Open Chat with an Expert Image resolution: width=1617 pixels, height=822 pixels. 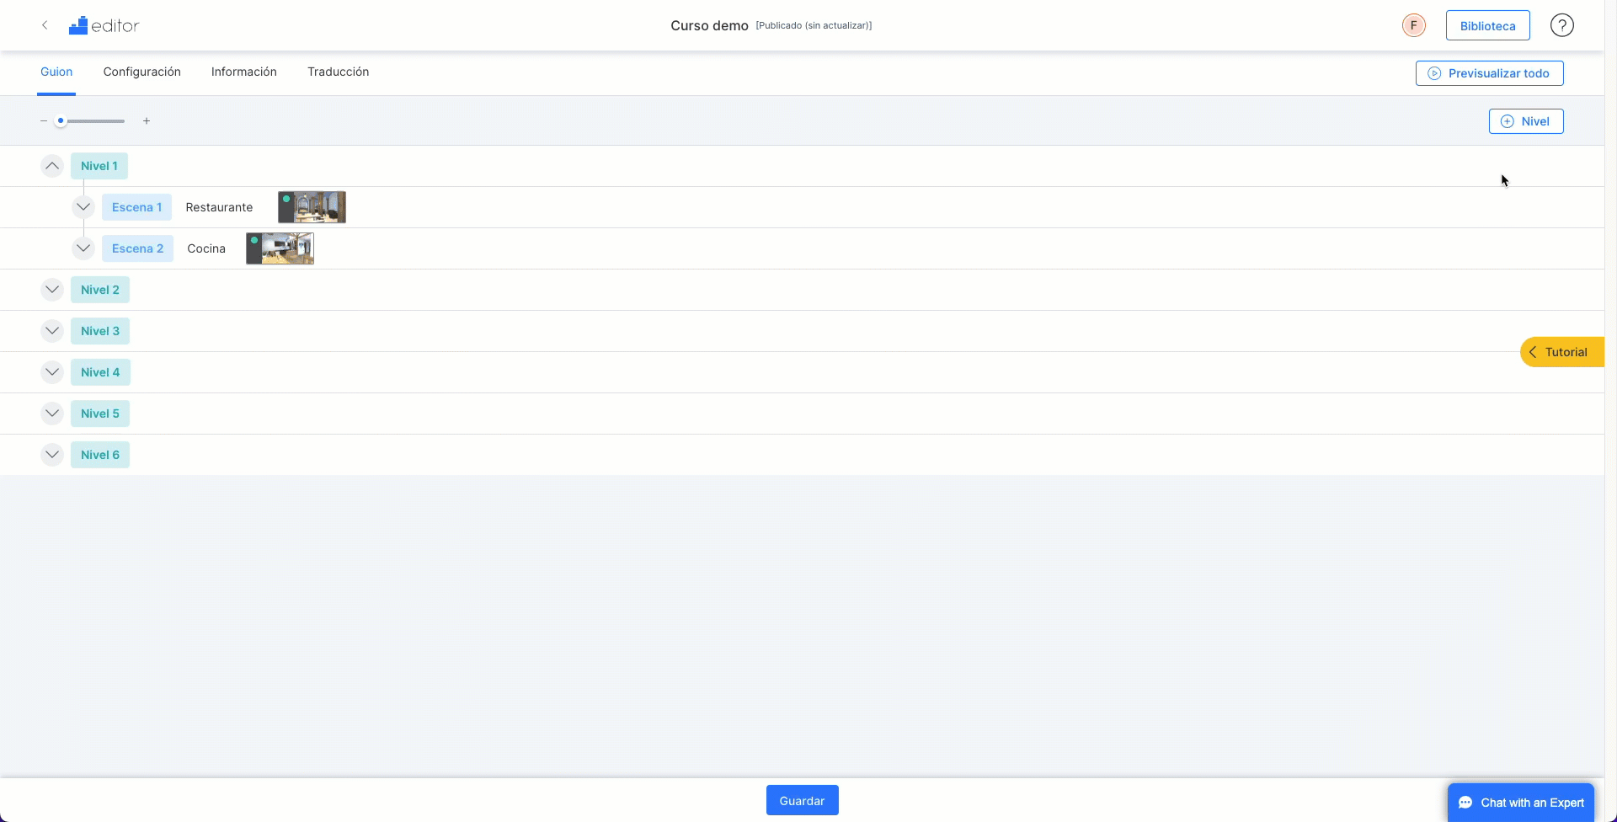1521,803
